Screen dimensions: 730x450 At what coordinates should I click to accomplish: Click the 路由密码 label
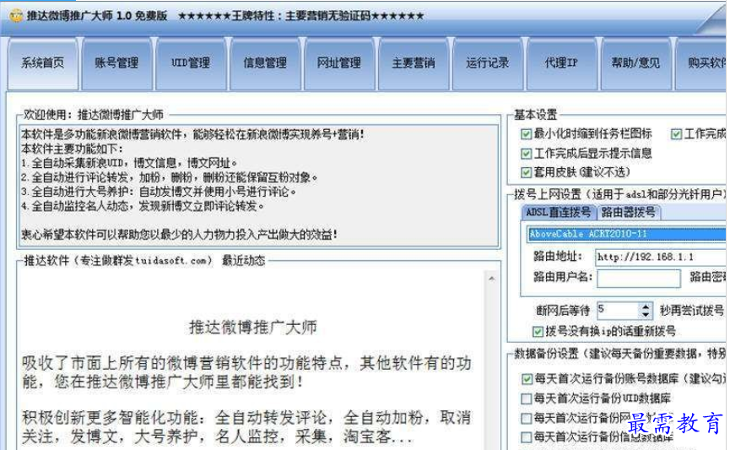(708, 277)
